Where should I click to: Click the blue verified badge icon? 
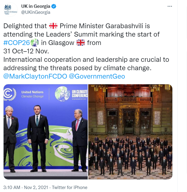click(54, 6)
